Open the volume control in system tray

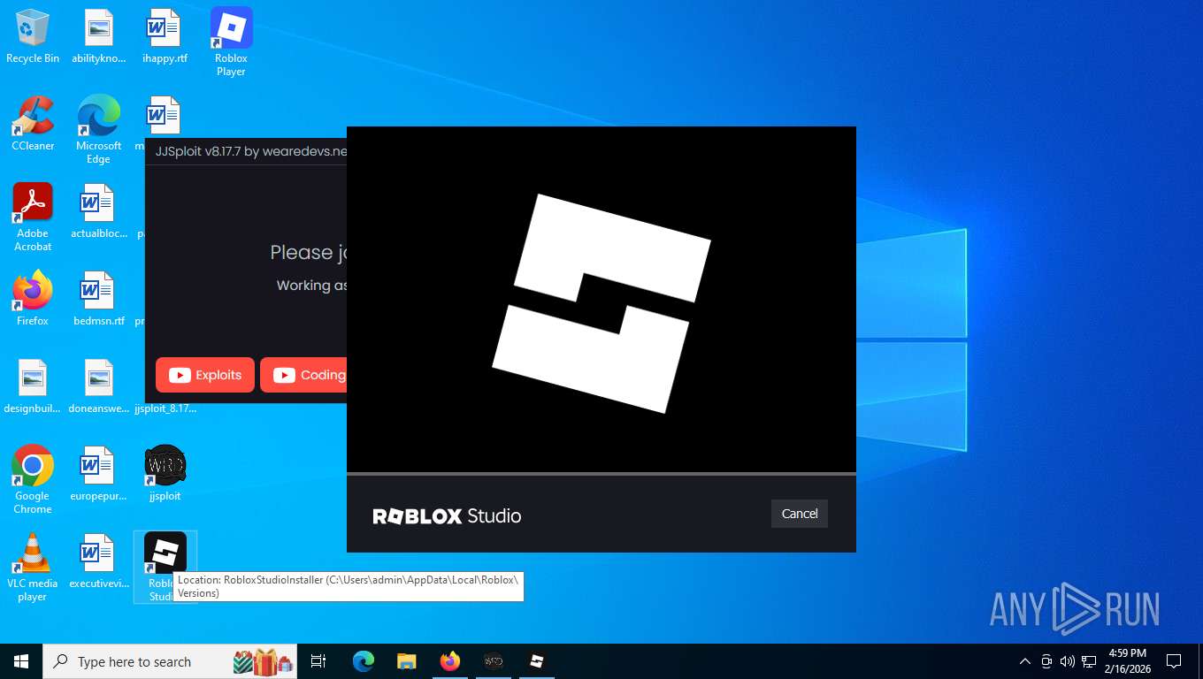pos(1068,661)
